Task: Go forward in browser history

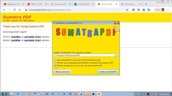Action: [x=9, y=10]
